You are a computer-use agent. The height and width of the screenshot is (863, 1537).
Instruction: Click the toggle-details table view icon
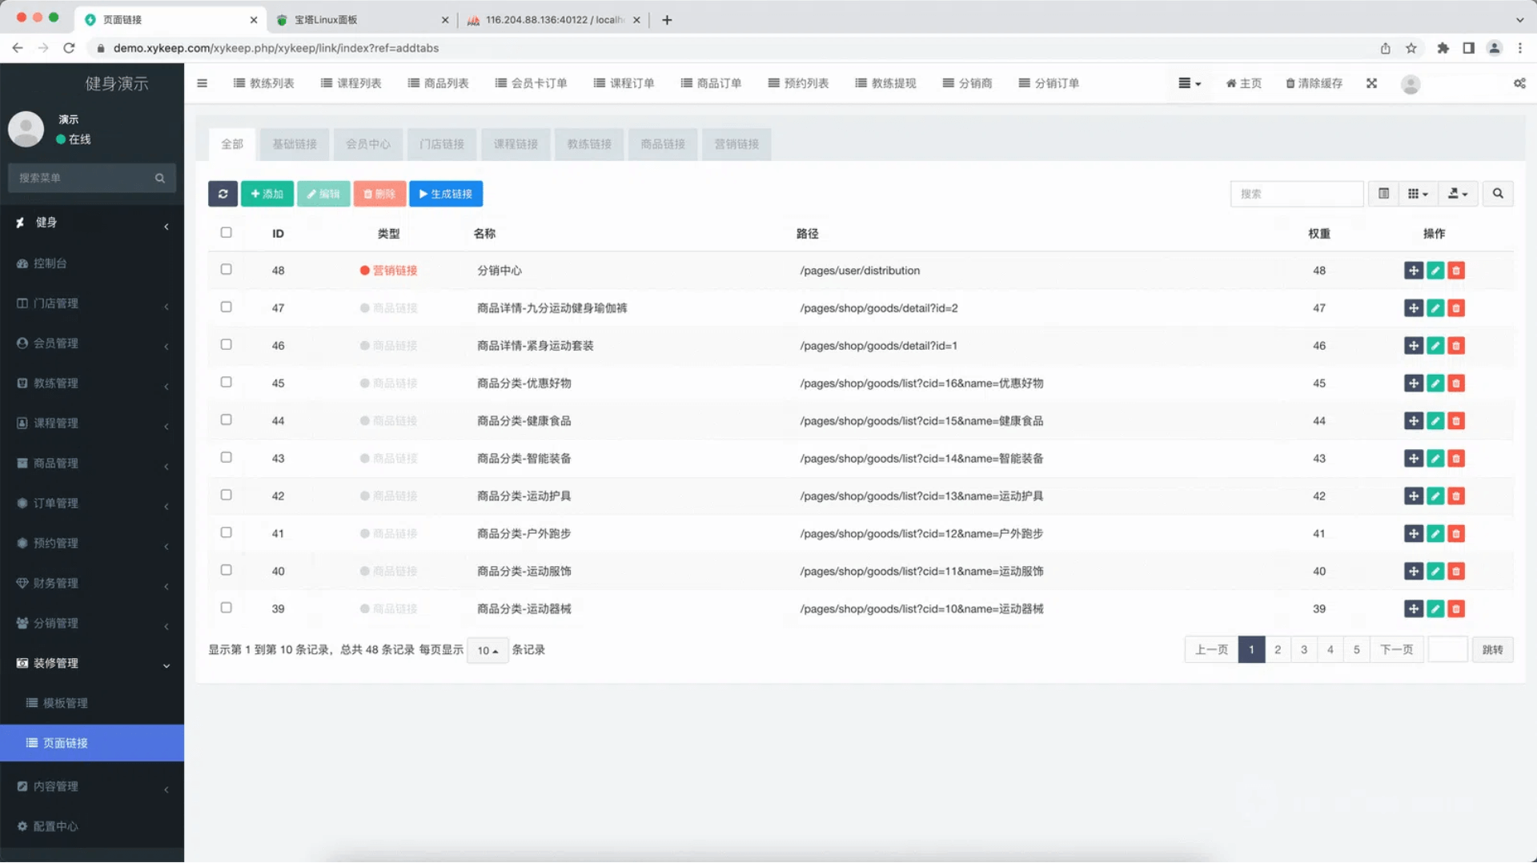point(1382,193)
